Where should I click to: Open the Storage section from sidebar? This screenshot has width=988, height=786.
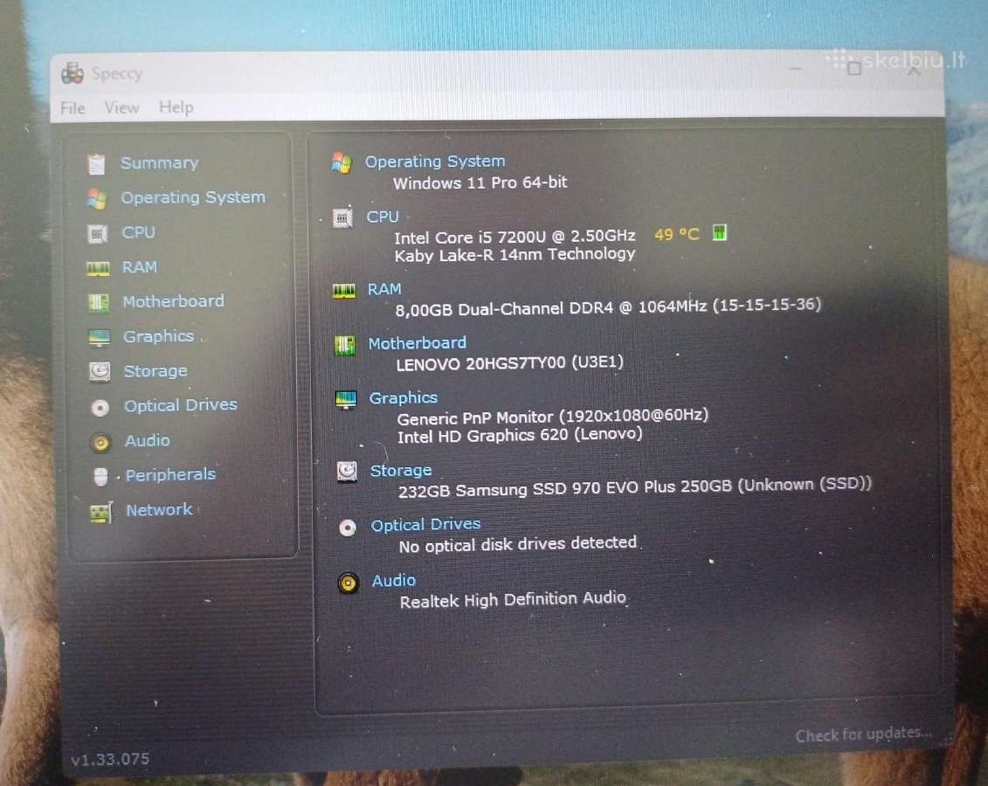tap(155, 371)
